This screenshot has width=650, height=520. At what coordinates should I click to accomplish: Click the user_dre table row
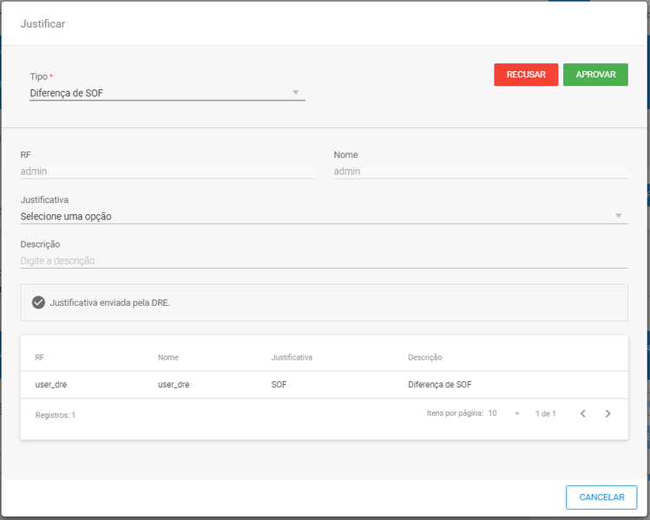[x=325, y=385]
